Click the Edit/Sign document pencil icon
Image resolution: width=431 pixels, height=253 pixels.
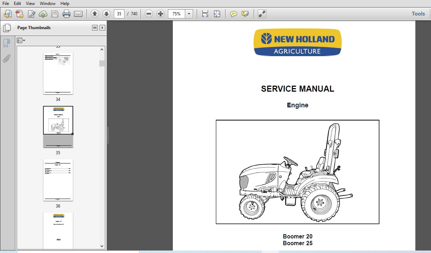point(32,14)
